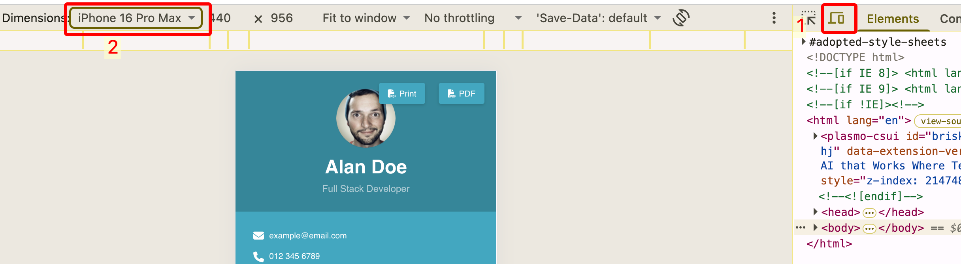The height and width of the screenshot is (264, 961).
Task: Click Alan Doe's profile photo
Action: click(366, 118)
